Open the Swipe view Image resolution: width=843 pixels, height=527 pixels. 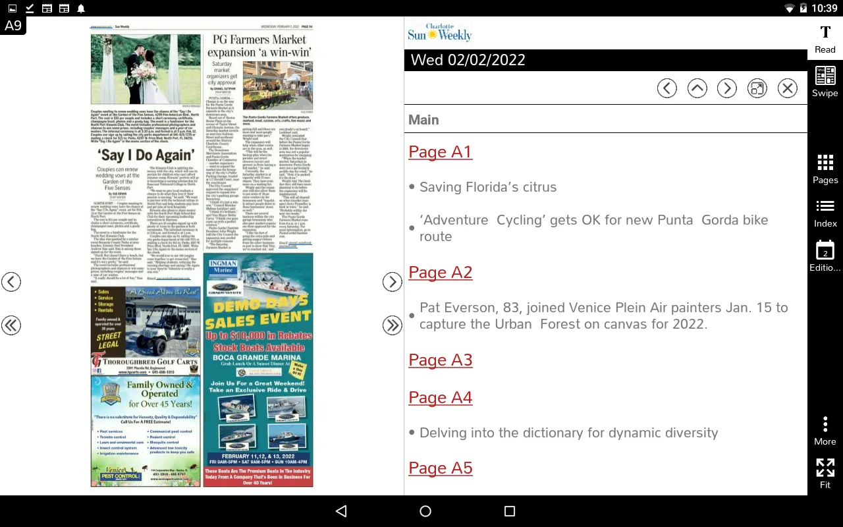pos(825,82)
